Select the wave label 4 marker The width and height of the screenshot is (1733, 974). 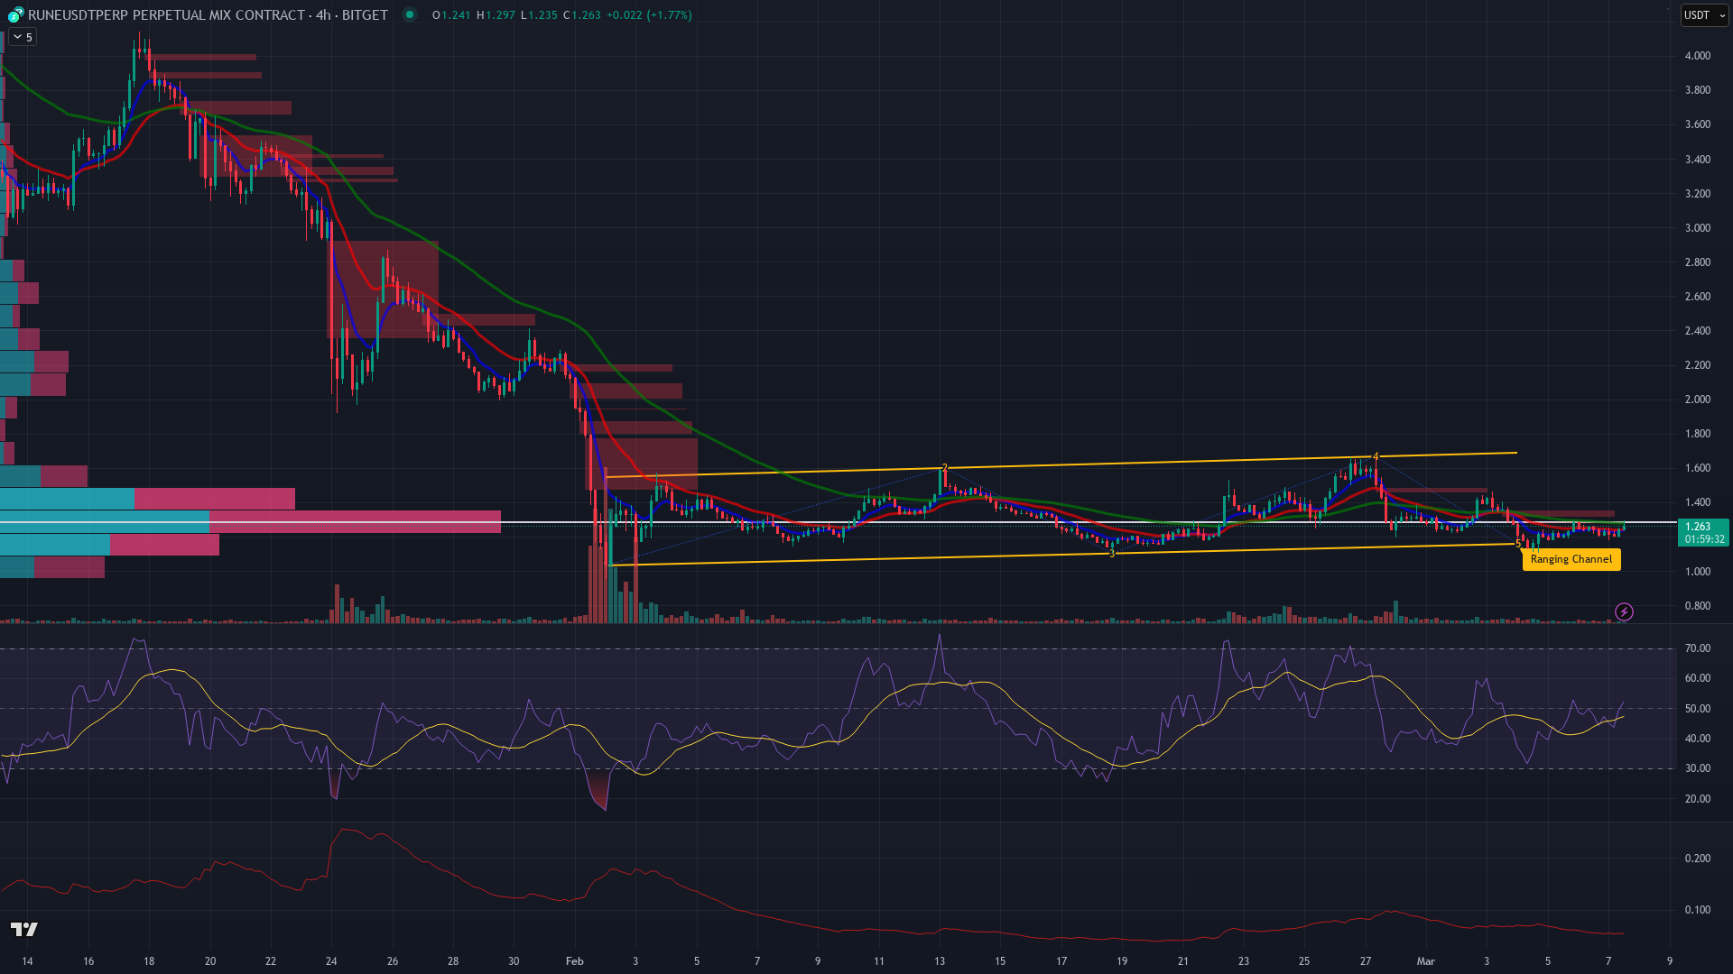pos(1376,456)
